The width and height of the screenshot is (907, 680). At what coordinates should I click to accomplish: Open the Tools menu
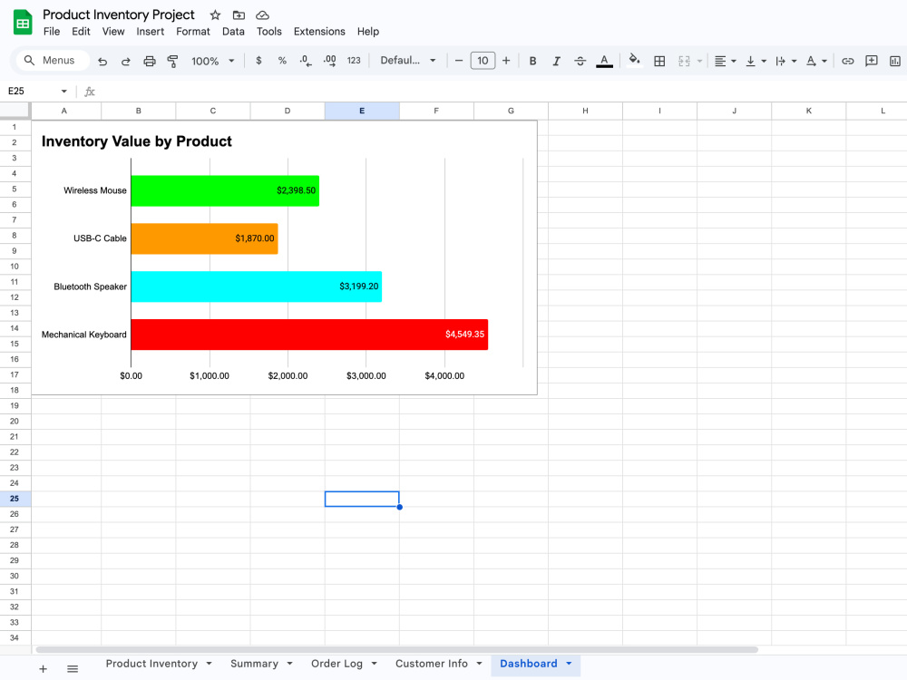(x=269, y=31)
